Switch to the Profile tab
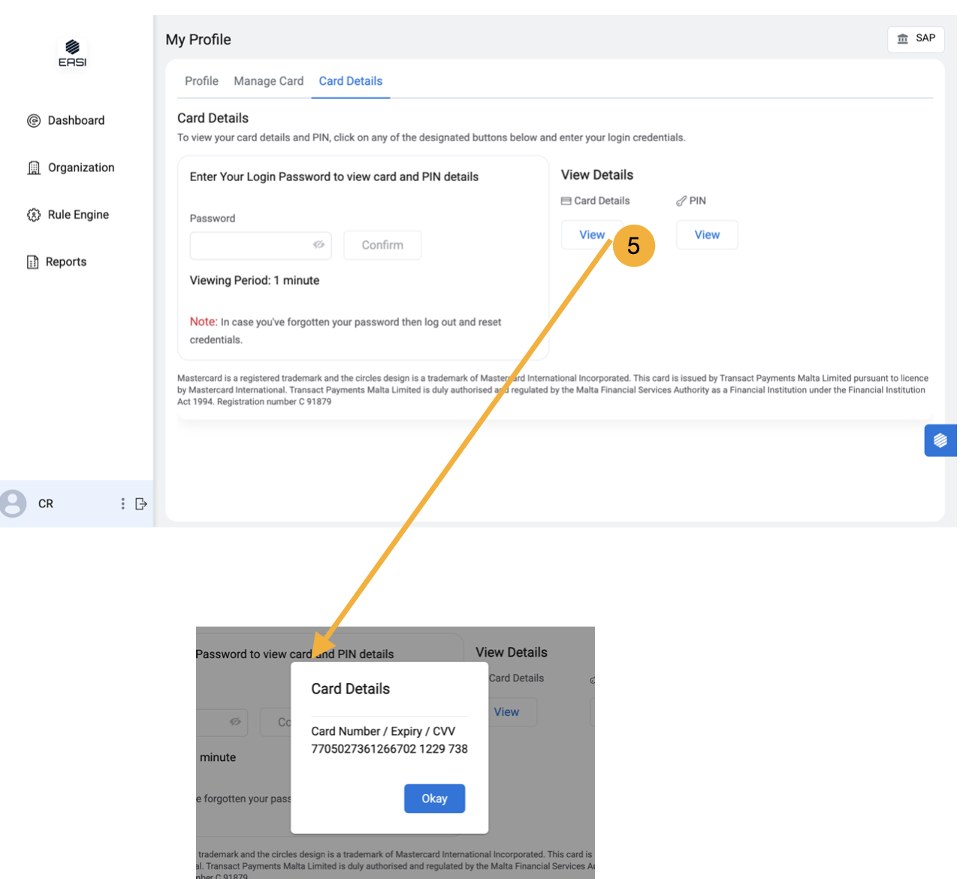 point(201,81)
